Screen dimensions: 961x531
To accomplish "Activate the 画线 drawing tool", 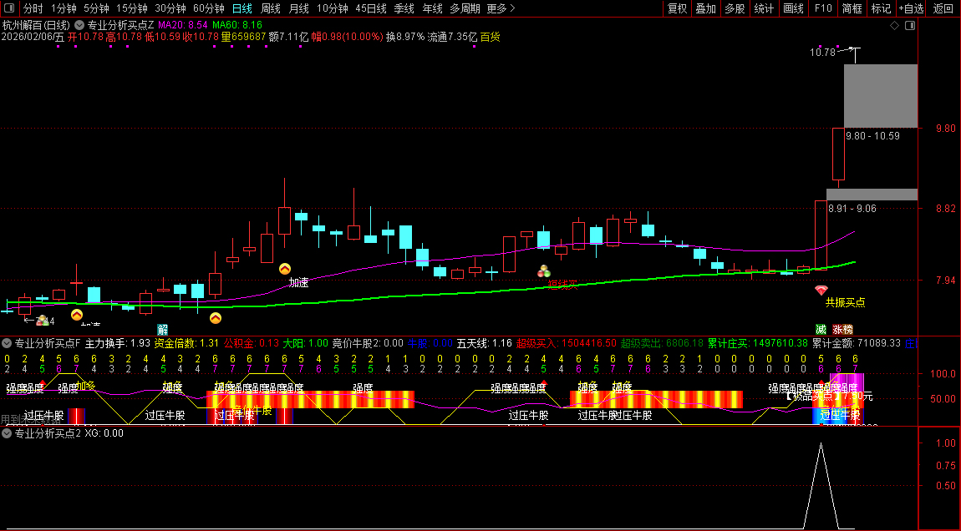I will (794, 8).
